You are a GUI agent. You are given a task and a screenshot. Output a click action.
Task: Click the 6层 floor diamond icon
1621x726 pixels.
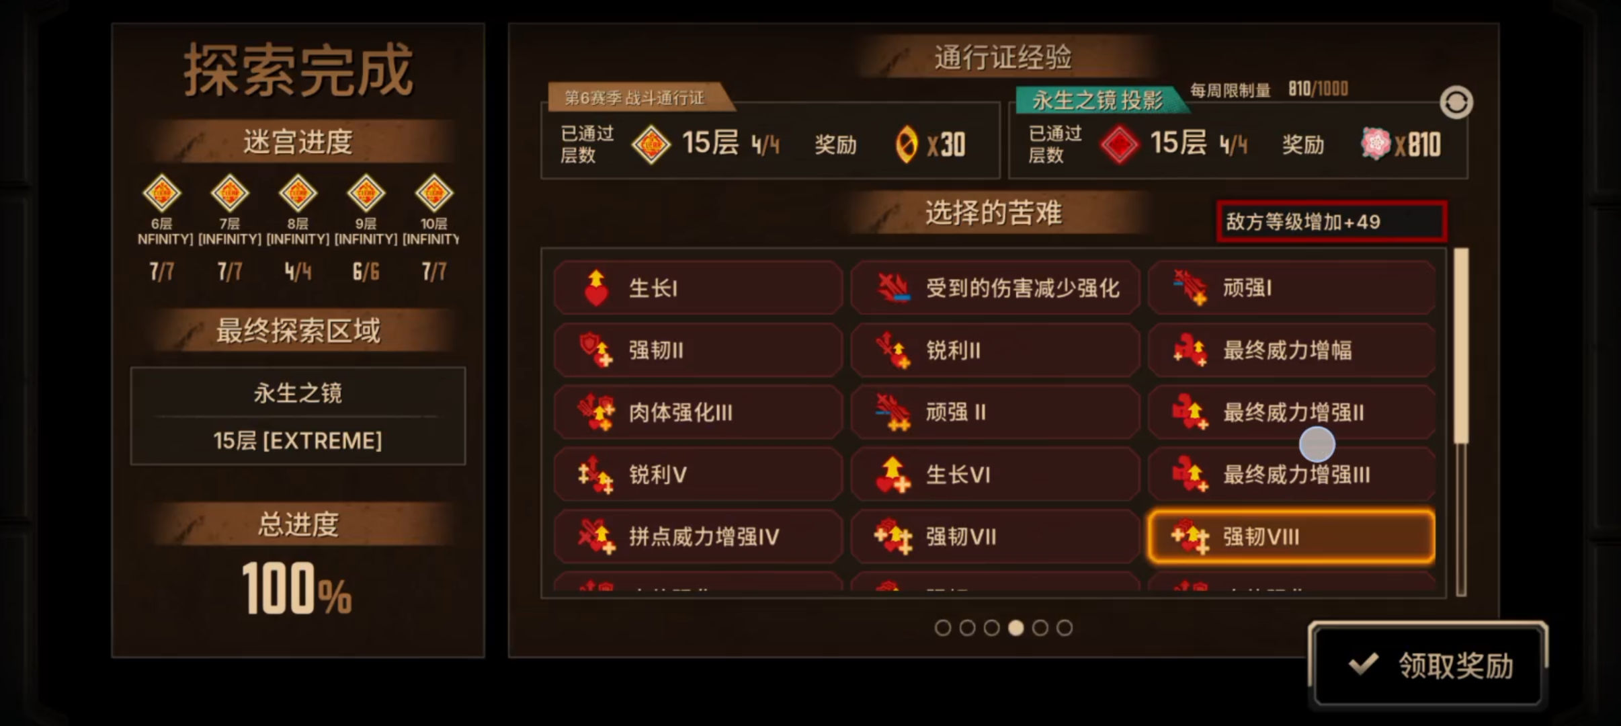pyautogui.click(x=162, y=194)
